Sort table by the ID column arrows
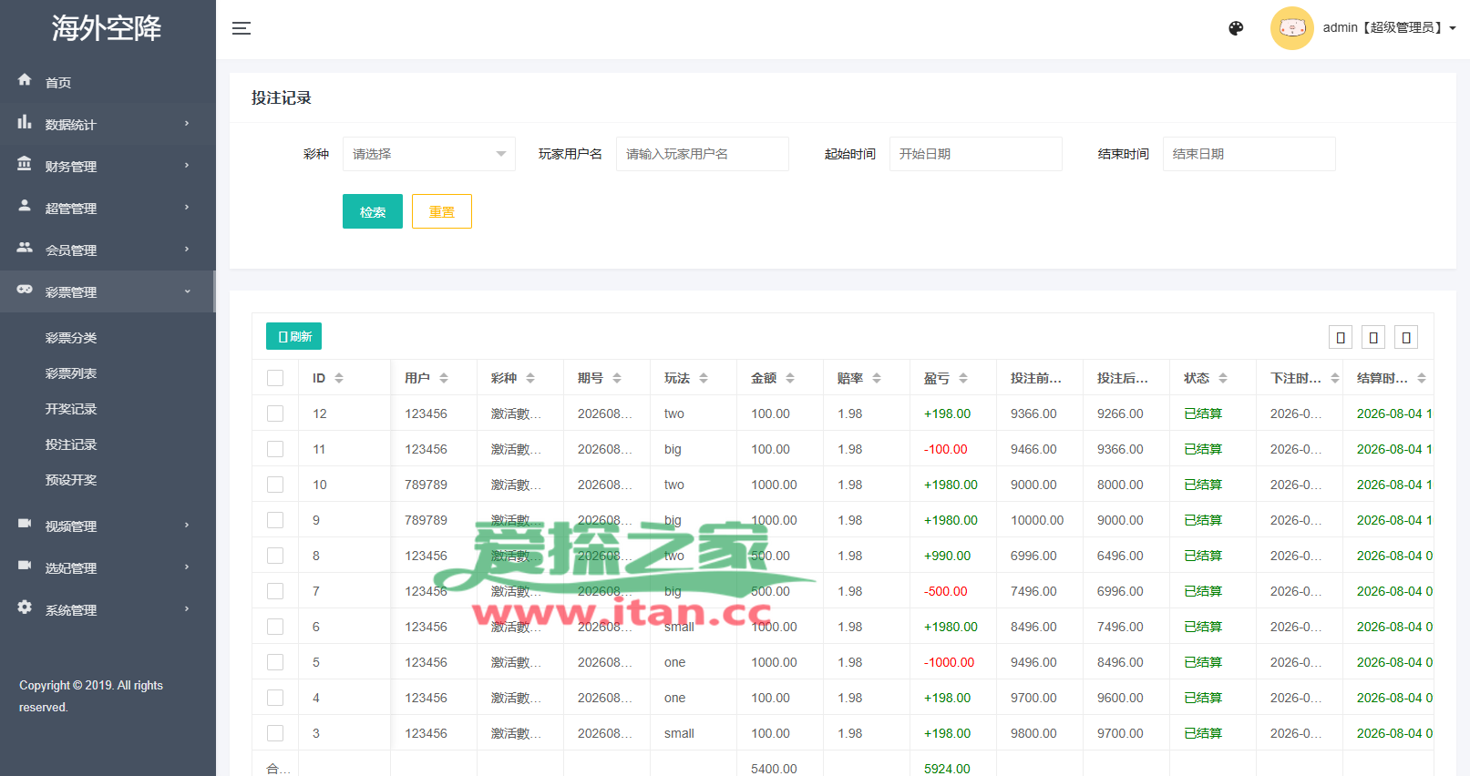This screenshot has width=1470, height=776. [x=339, y=378]
